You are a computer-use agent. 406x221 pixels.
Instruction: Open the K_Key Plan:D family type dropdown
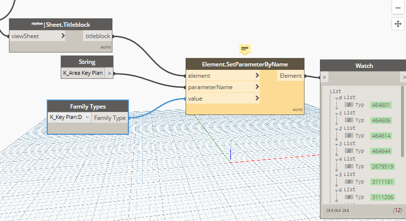69,117
